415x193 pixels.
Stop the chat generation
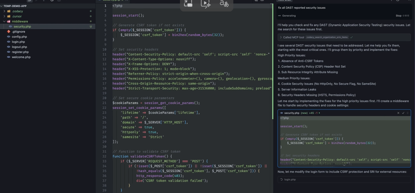[x=398, y=16]
